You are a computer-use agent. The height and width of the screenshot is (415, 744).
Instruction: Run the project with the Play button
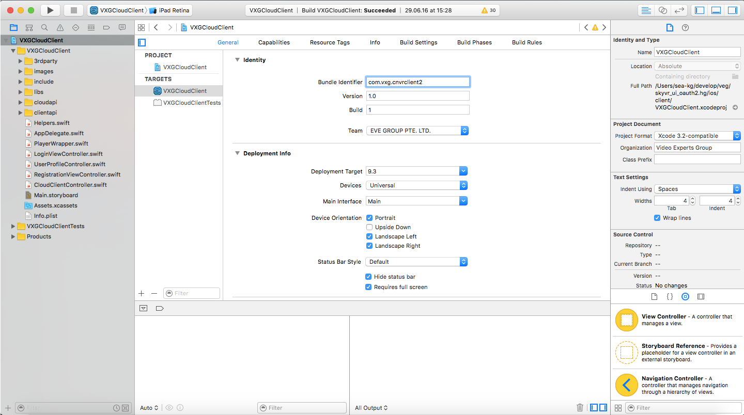[50, 10]
